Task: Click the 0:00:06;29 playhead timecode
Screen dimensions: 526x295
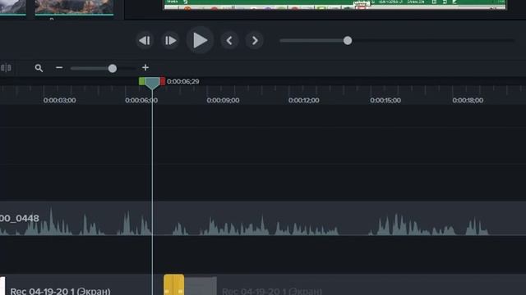Action: tap(182, 81)
